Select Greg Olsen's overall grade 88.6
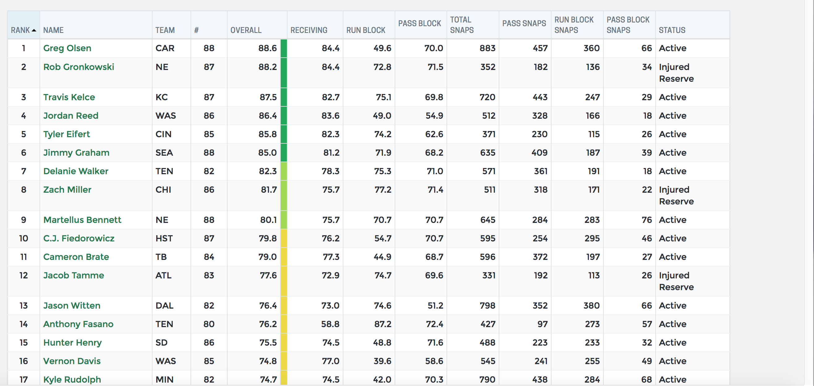This screenshot has width=814, height=386. coord(267,48)
